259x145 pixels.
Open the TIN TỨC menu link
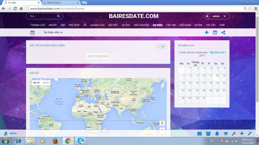210,25
